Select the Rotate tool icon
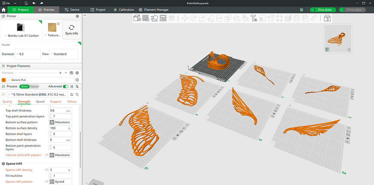374x185 pixels. pos(193,18)
